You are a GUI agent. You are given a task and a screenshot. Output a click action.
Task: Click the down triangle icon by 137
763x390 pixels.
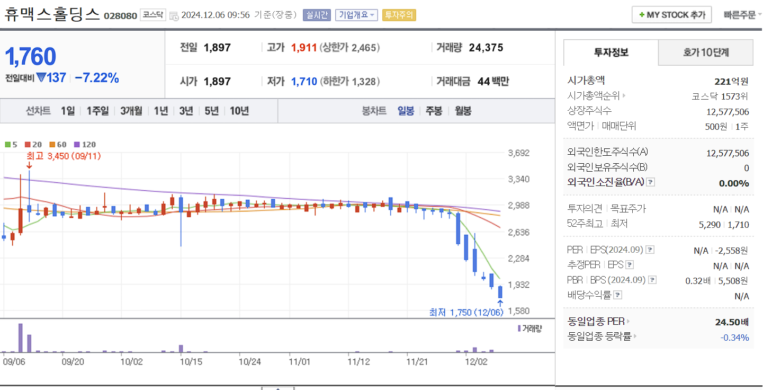41,78
